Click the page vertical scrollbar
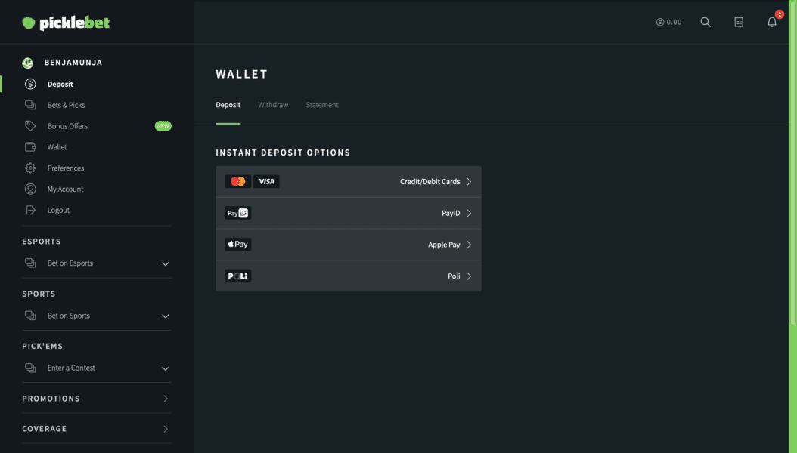797x453 pixels. tap(792, 189)
